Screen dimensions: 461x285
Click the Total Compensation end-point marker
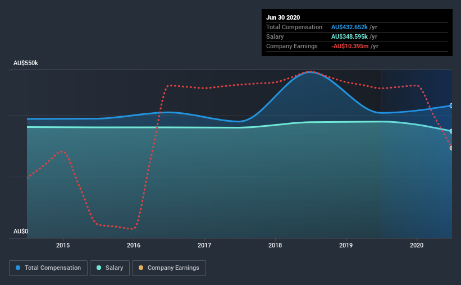tap(451, 105)
